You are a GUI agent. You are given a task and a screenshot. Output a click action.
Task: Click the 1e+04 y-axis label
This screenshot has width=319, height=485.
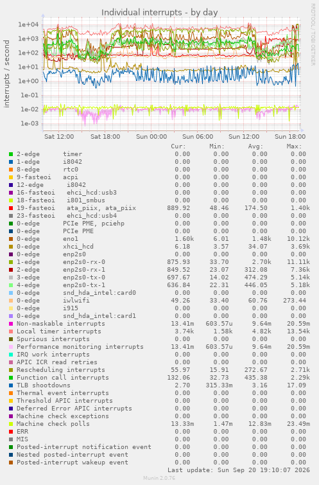[28, 24]
